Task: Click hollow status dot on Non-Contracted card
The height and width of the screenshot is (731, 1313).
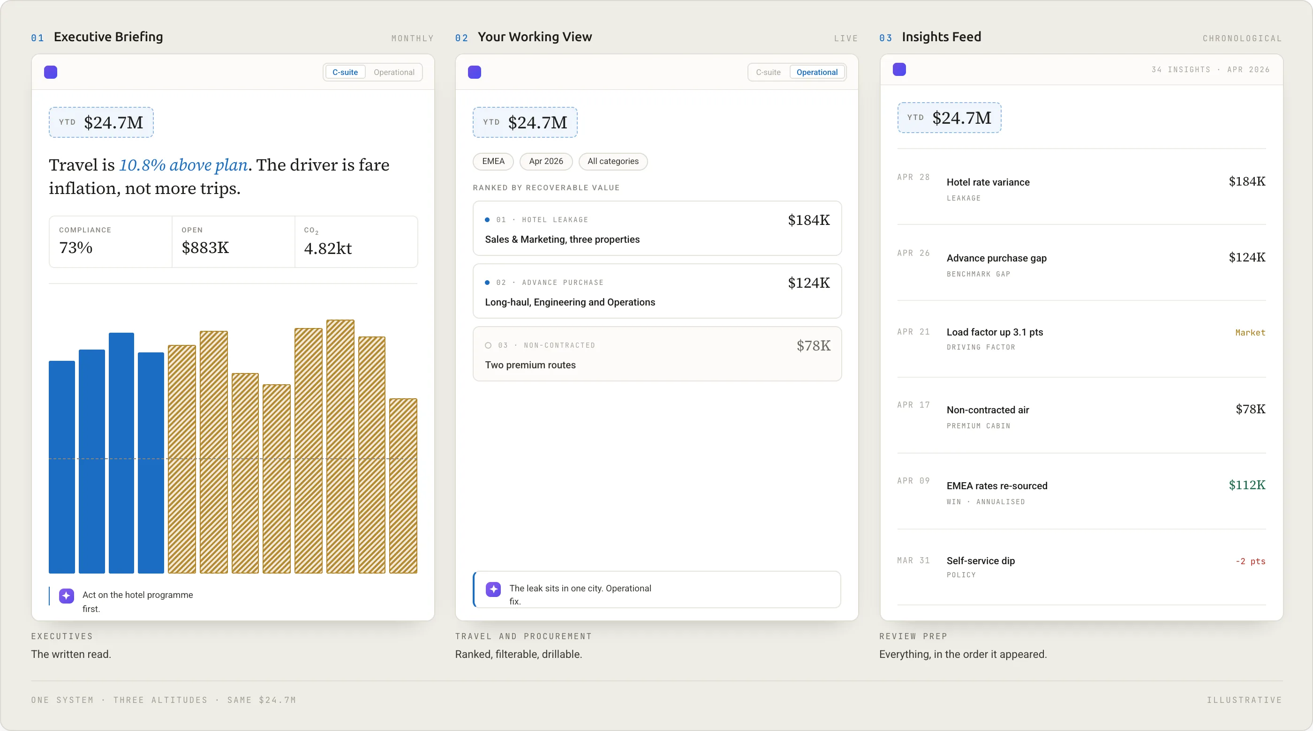Action: [488, 345]
